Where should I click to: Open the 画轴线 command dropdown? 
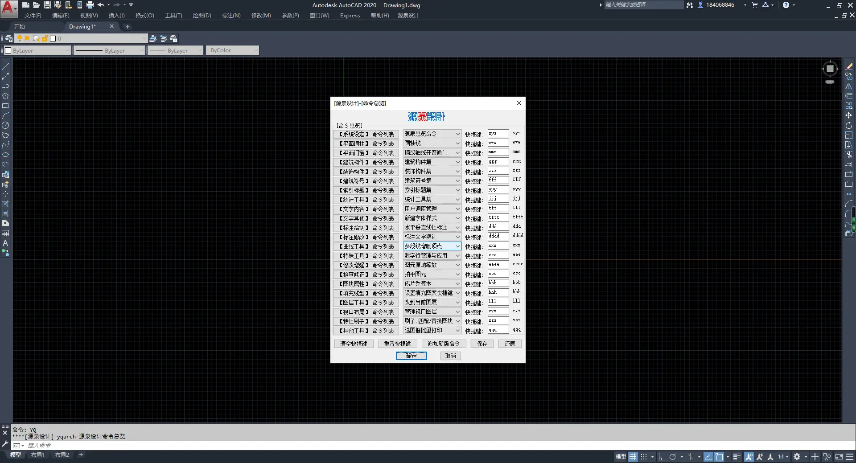click(432, 143)
